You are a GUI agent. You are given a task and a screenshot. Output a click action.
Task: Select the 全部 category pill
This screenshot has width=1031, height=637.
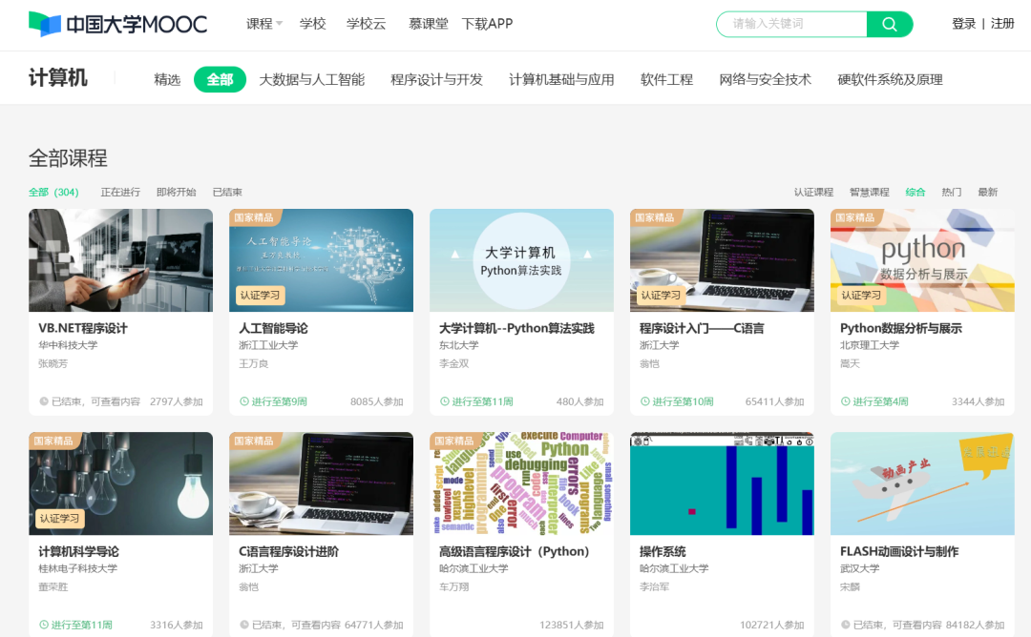tap(220, 79)
